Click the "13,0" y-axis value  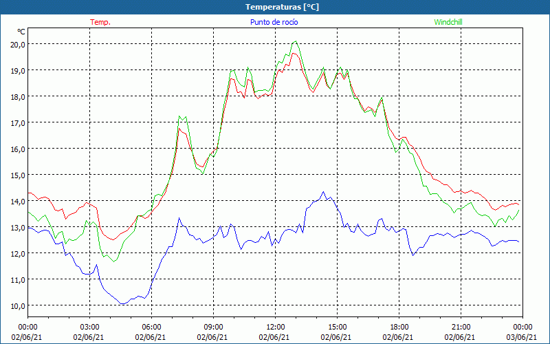tap(18, 228)
